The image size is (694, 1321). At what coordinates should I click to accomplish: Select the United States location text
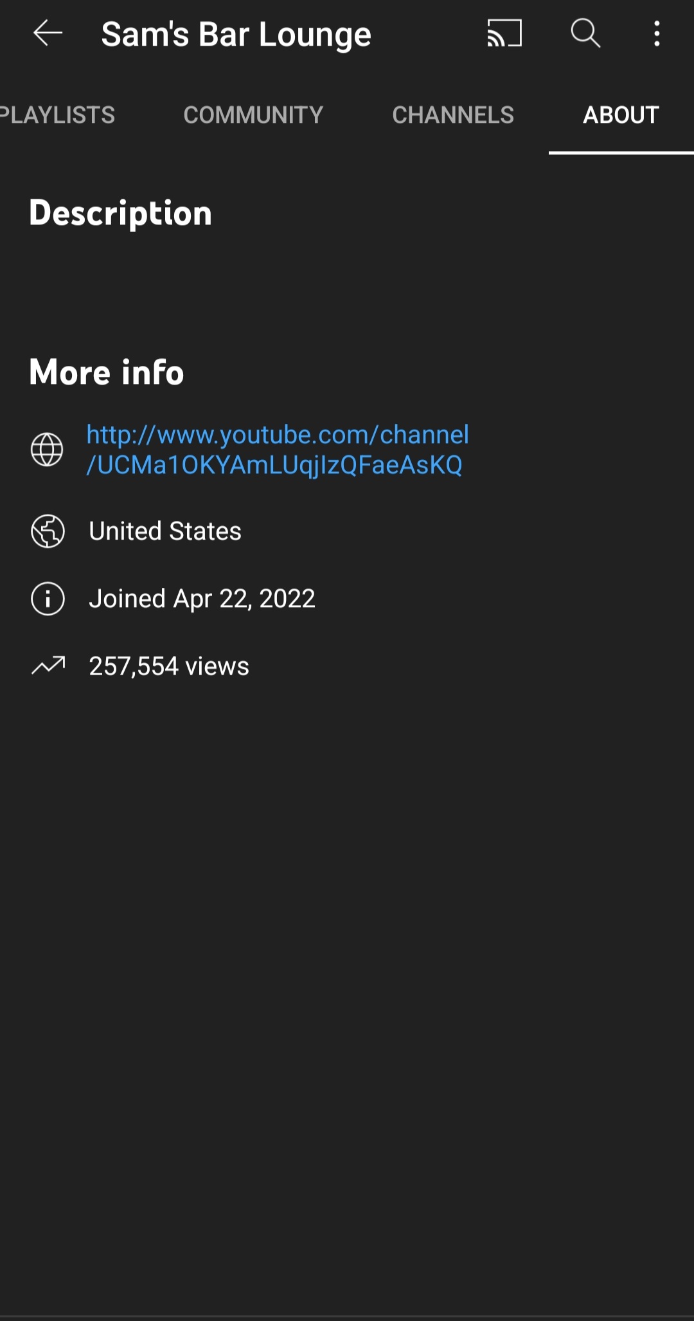pyautogui.click(x=165, y=531)
